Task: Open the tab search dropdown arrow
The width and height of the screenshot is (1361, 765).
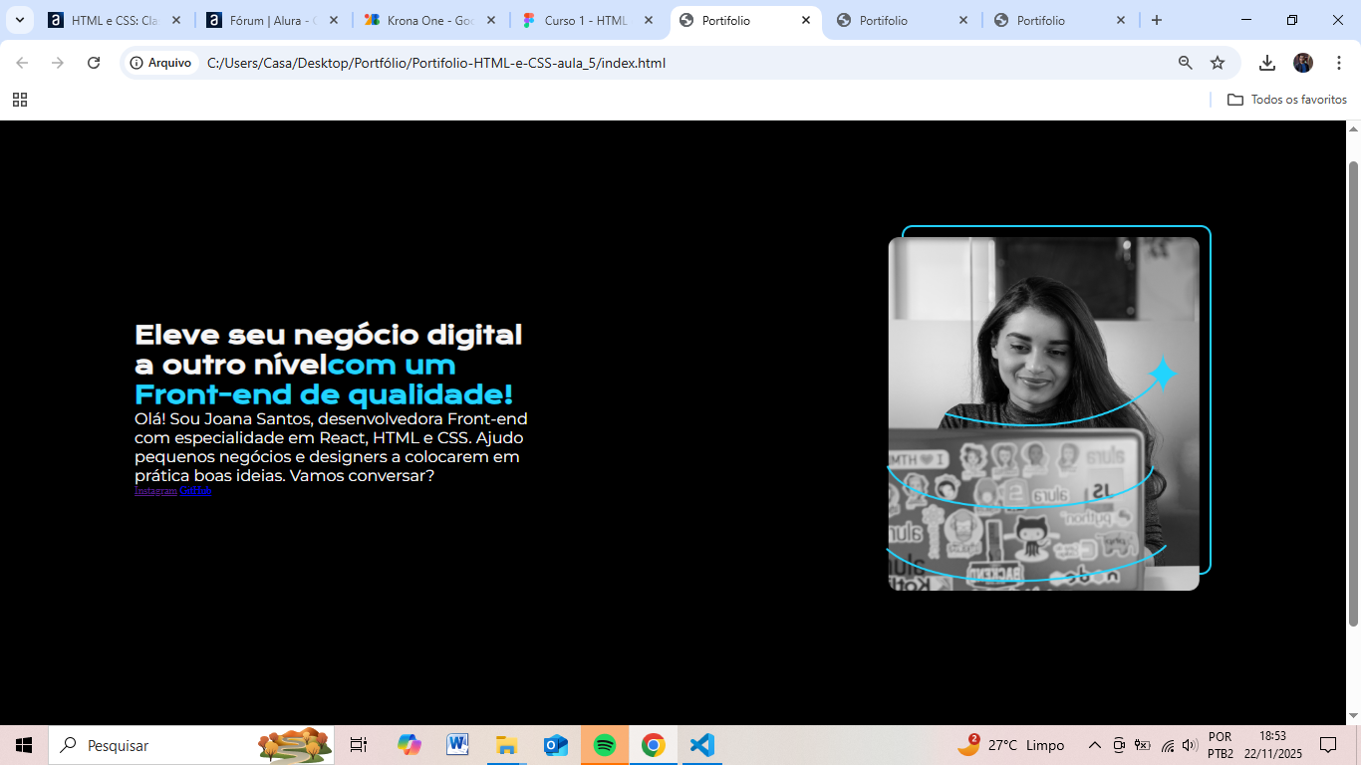Action: click(x=20, y=20)
